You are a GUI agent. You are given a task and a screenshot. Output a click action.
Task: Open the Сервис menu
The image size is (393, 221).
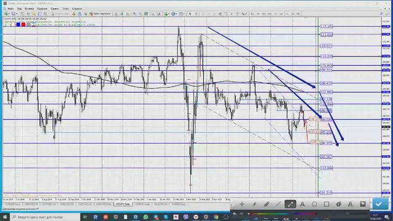pos(55,9)
